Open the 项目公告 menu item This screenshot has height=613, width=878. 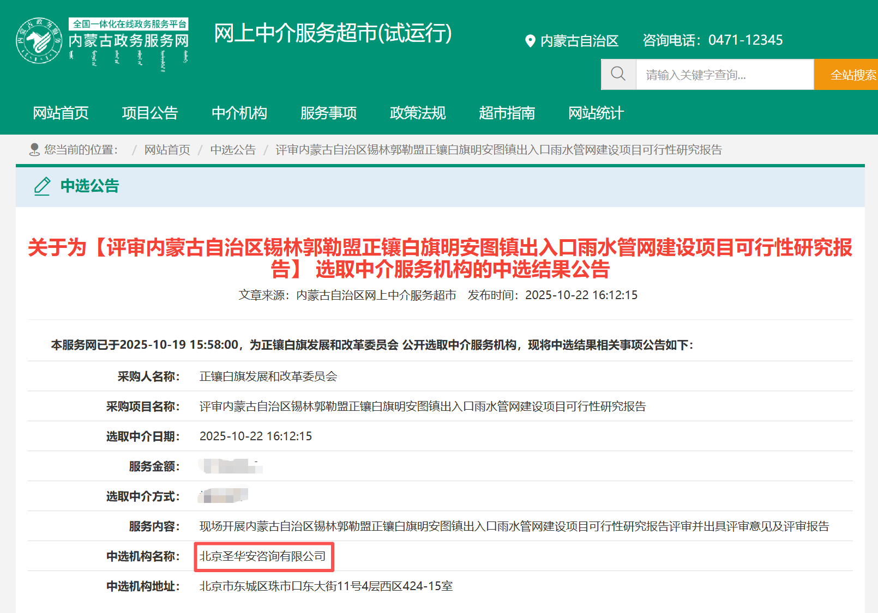151,113
